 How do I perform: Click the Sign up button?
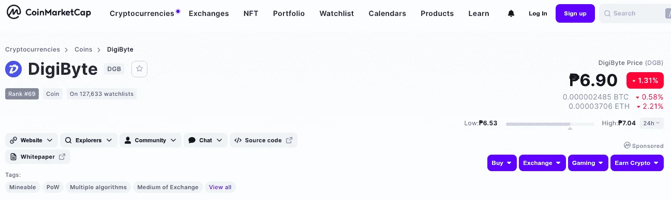(575, 13)
